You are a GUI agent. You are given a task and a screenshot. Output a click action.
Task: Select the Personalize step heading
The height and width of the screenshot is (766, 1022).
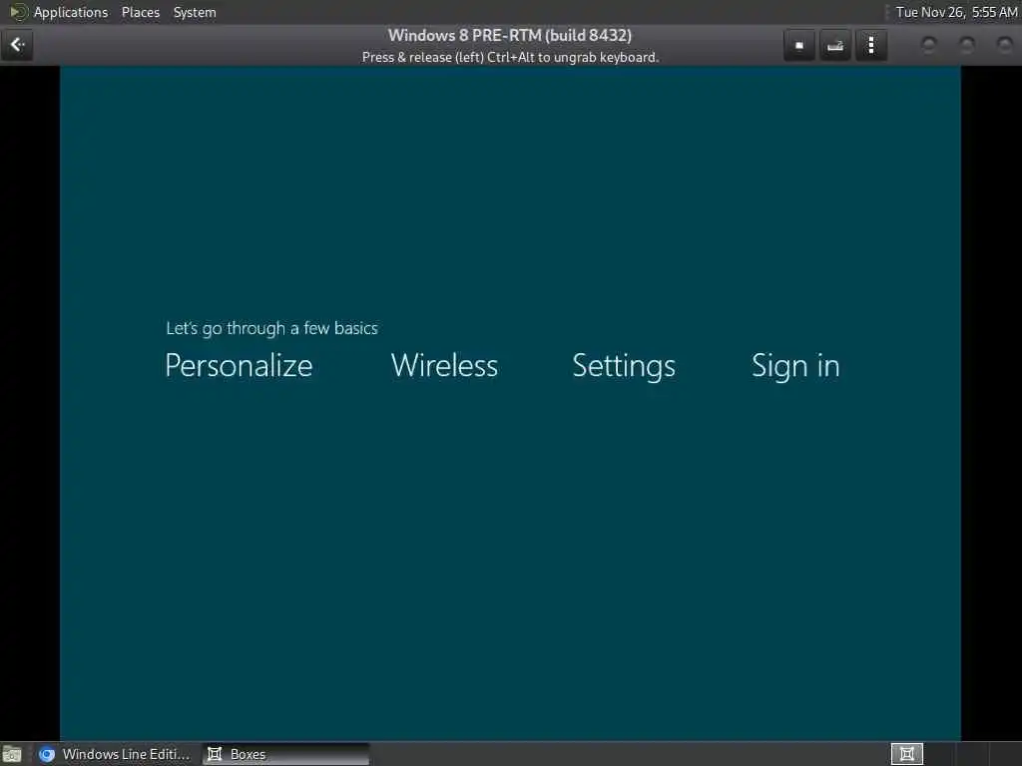(x=240, y=365)
